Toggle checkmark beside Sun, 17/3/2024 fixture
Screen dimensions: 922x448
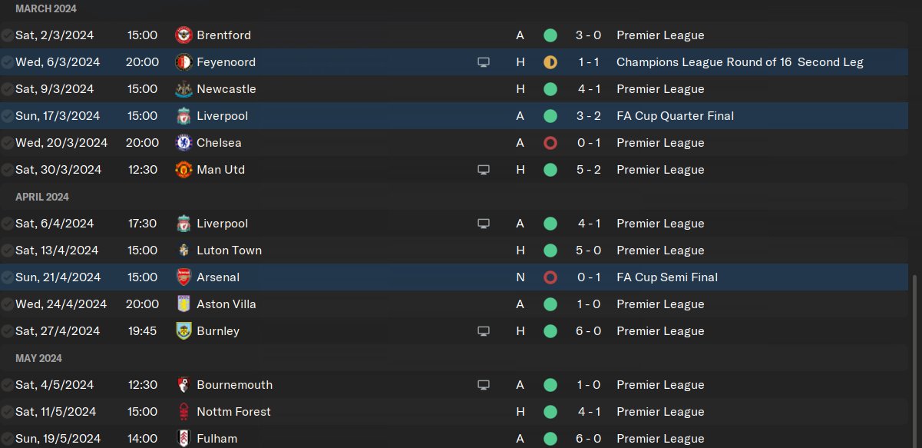[7, 116]
